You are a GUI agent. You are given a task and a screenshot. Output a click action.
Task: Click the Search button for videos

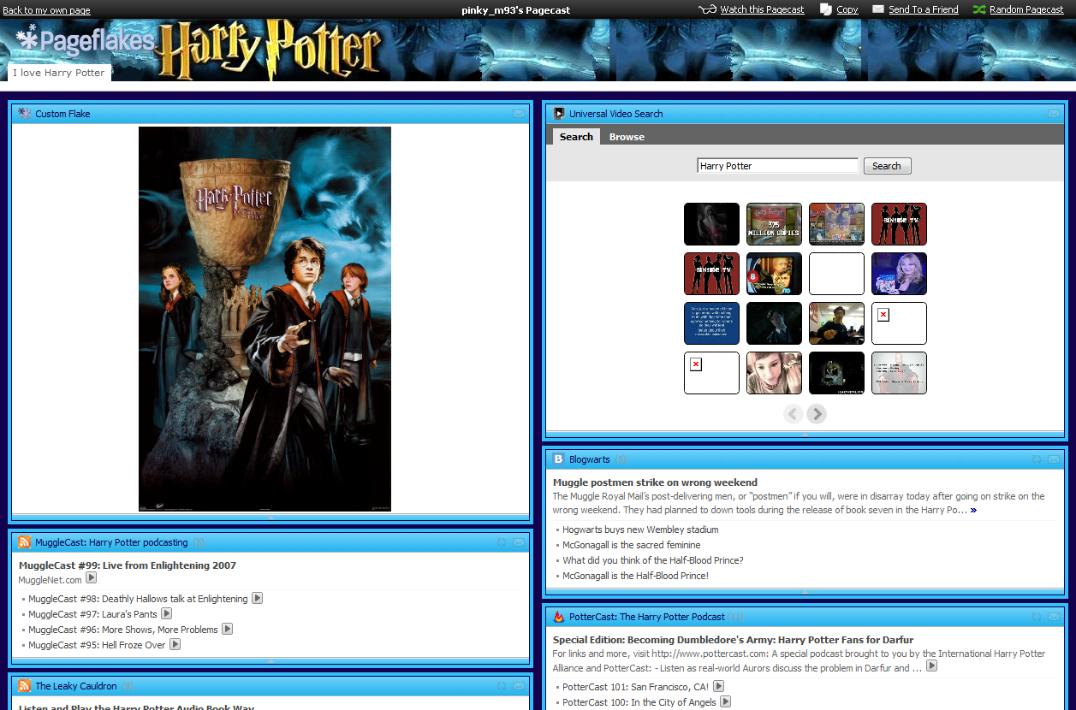pos(887,166)
